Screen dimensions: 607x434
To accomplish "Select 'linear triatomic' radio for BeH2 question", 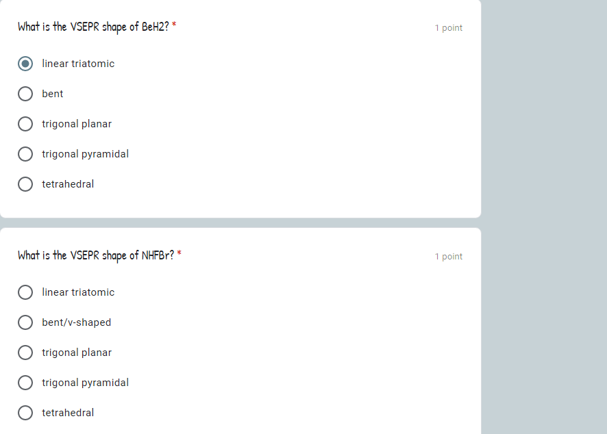I will (25, 64).
